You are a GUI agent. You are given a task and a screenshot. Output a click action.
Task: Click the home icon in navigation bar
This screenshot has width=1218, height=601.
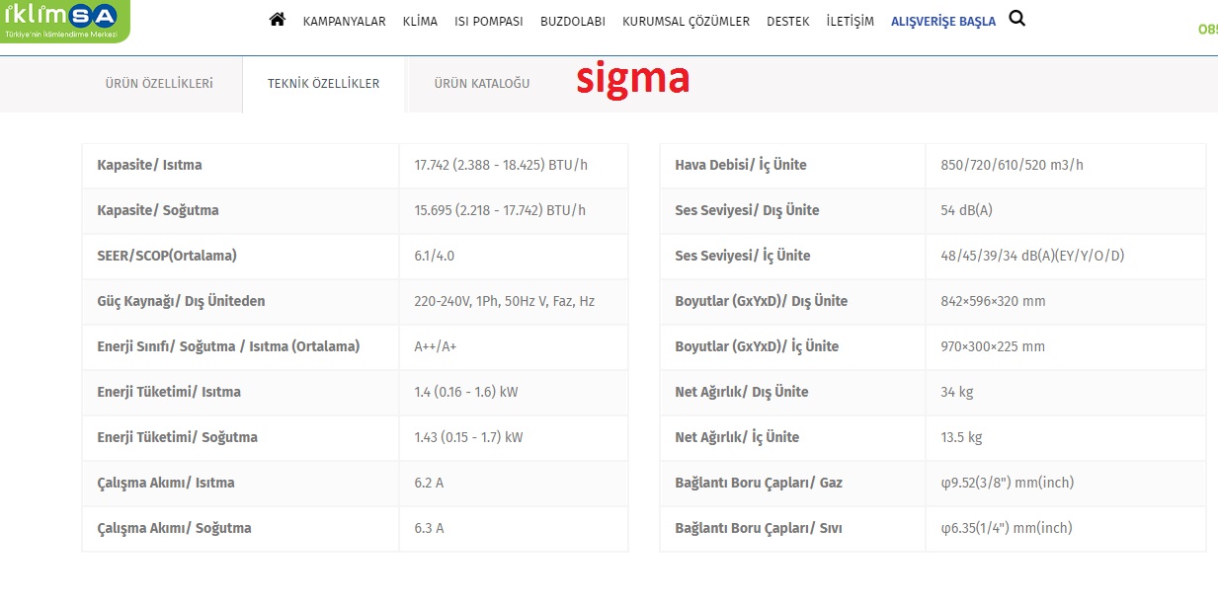(277, 20)
